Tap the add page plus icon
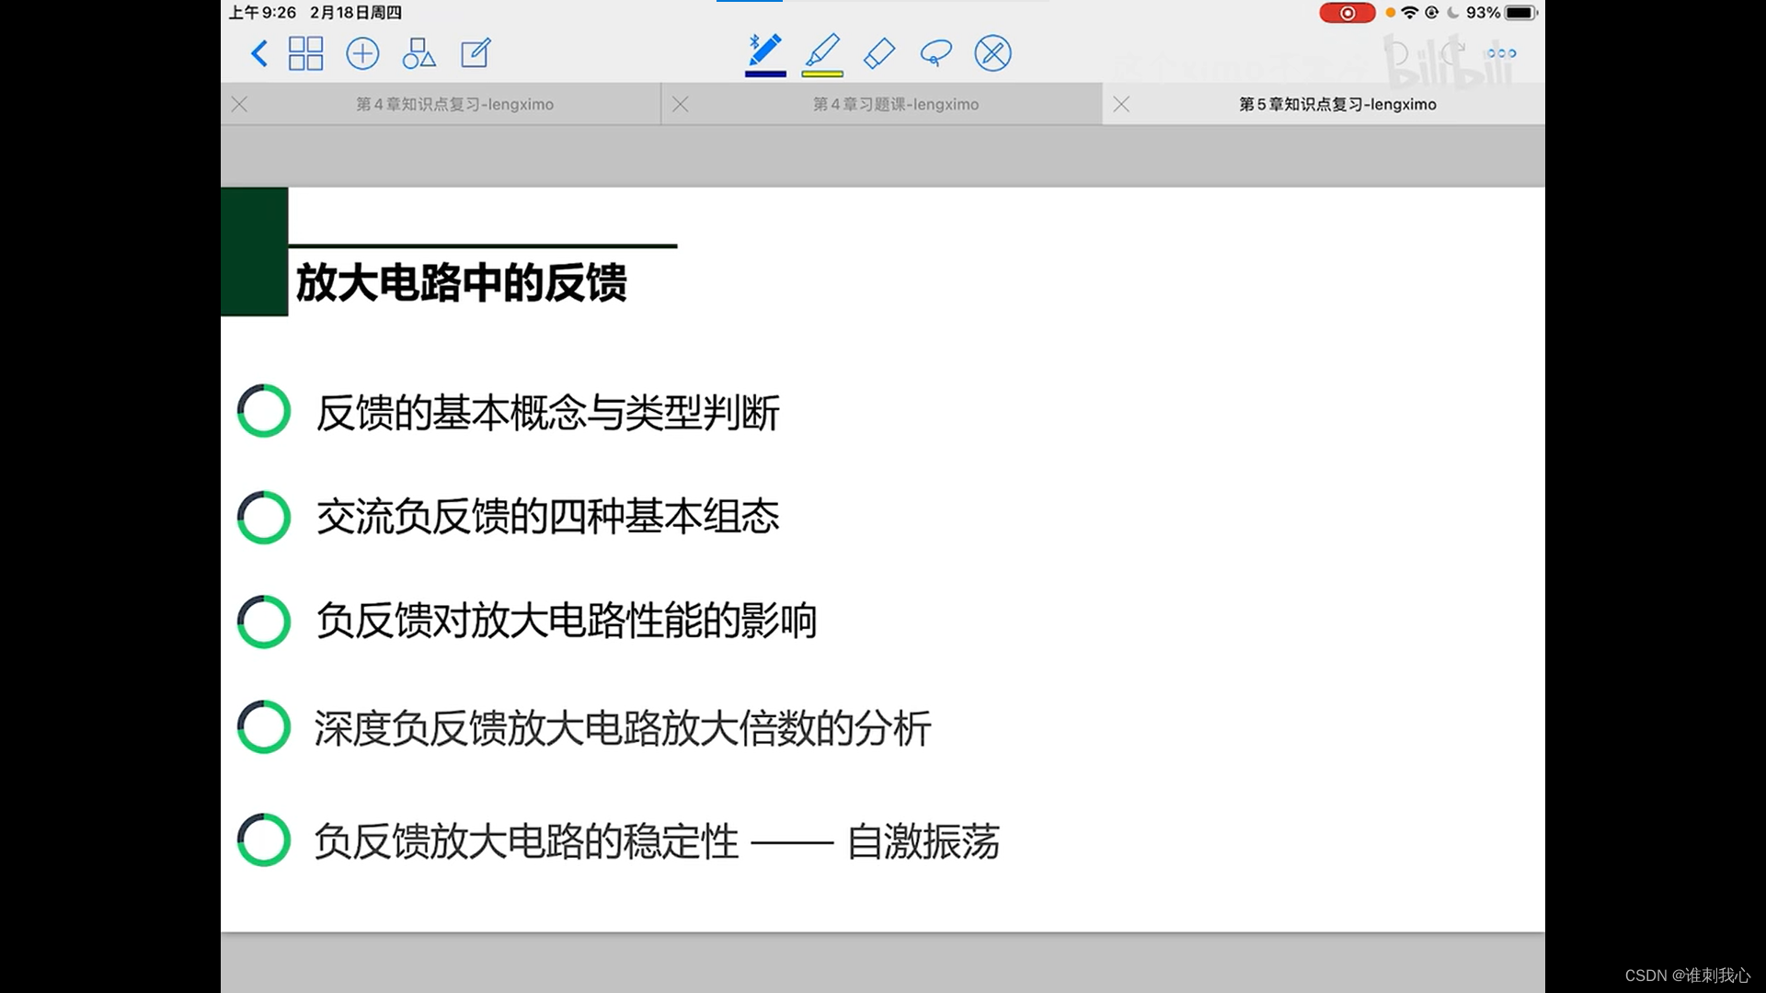Viewport: 1766px width, 993px height. pyautogui.click(x=362, y=53)
